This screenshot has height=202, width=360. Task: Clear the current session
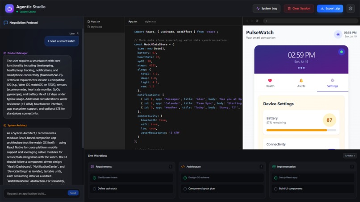point(298,8)
